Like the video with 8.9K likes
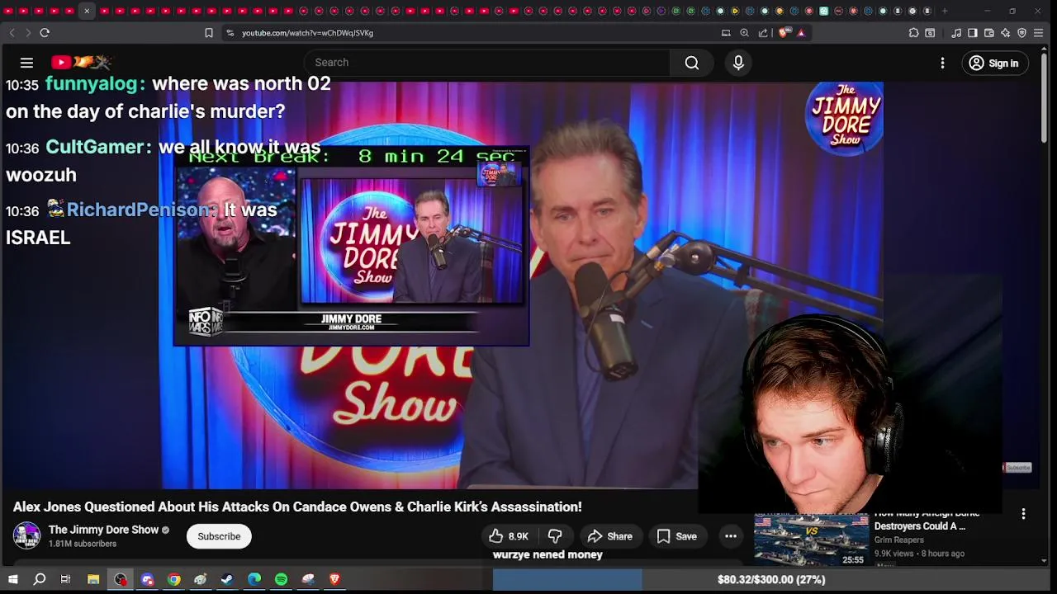 tap(508, 536)
